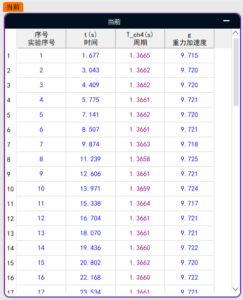
Task: Click time cell with value 1.677
Action: pos(90,55)
